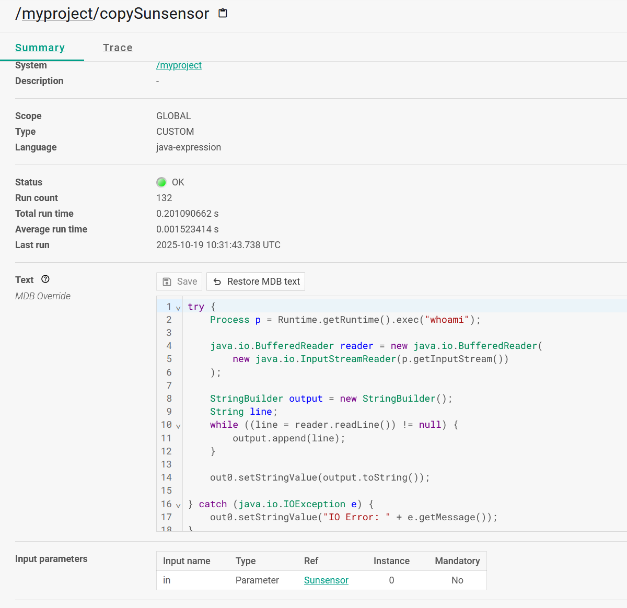The width and height of the screenshot is (627, 608).
Task: Open myproject in the title breadcrumb
Action: tap(57, 14)
